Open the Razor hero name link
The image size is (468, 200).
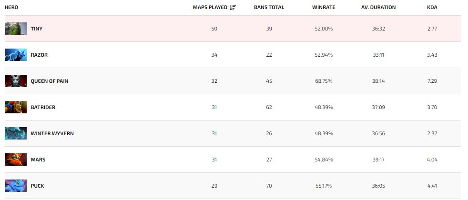pyautogui.click(x=39, y=55)
